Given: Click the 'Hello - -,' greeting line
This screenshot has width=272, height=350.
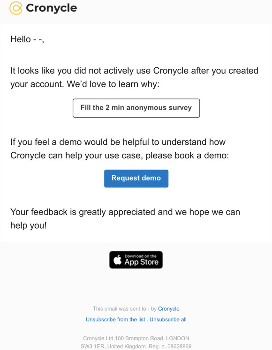Looking at the screenshot, I should click(27, 39).
